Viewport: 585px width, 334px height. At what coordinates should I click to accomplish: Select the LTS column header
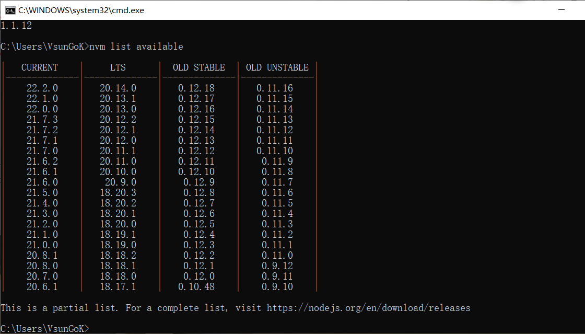pos(118,67)
